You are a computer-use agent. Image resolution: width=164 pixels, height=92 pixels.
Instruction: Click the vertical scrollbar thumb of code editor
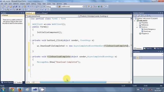click(131, 45)
